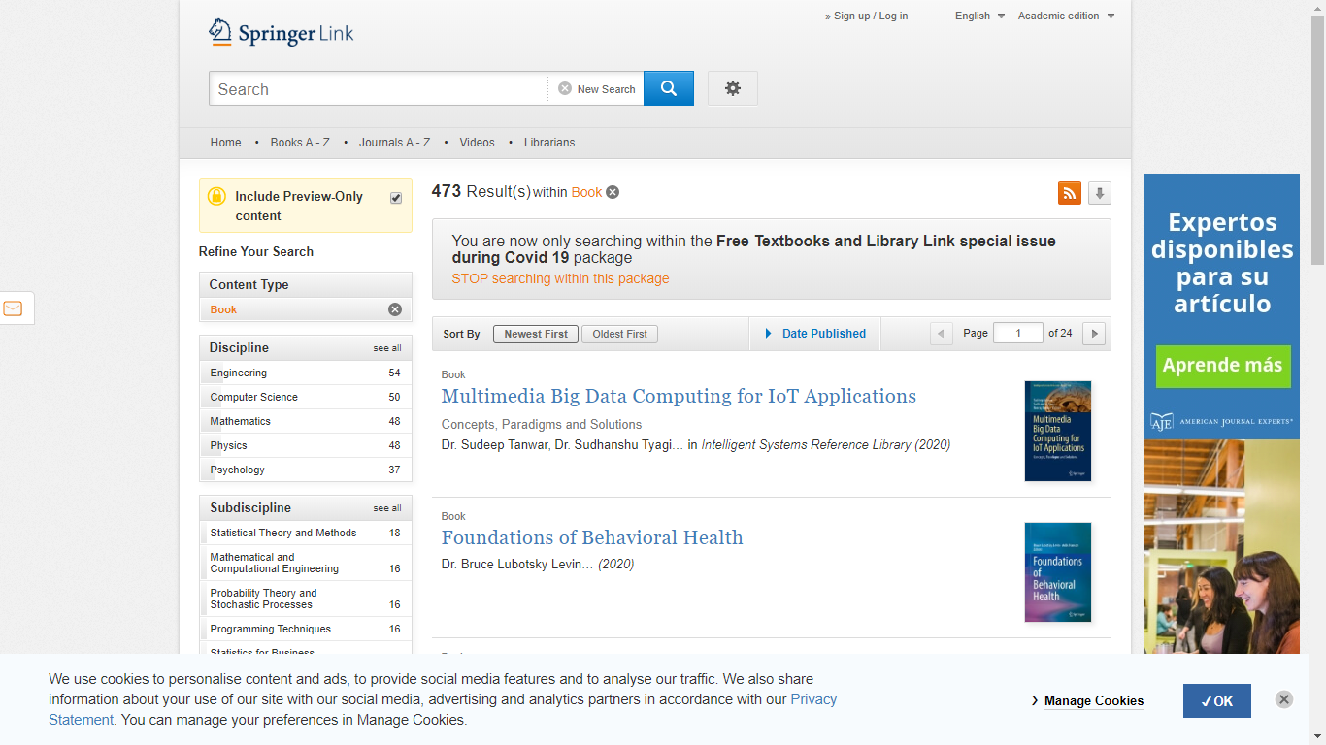This screenshot has width=1326, height=745.
Task: Open Journals A - Z menu item
Action: (394, 143)
